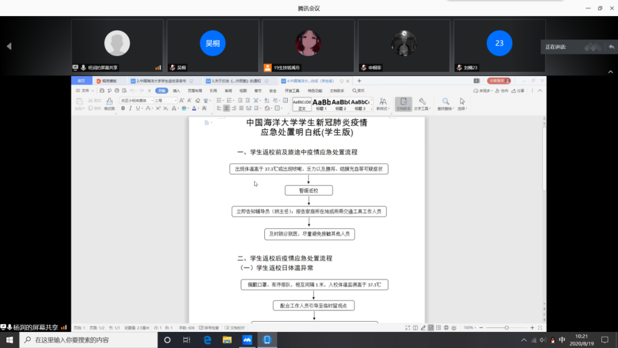Toggle italic formatting in WPS toolbar
618x348 pixels.
(x=130, y=108)
